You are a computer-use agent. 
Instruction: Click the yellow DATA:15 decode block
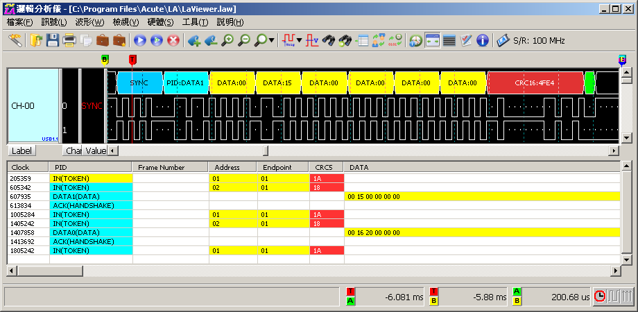[277, 83]
